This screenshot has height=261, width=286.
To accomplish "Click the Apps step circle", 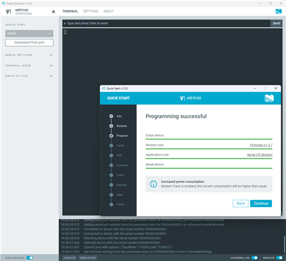I will tap(111, 195).
